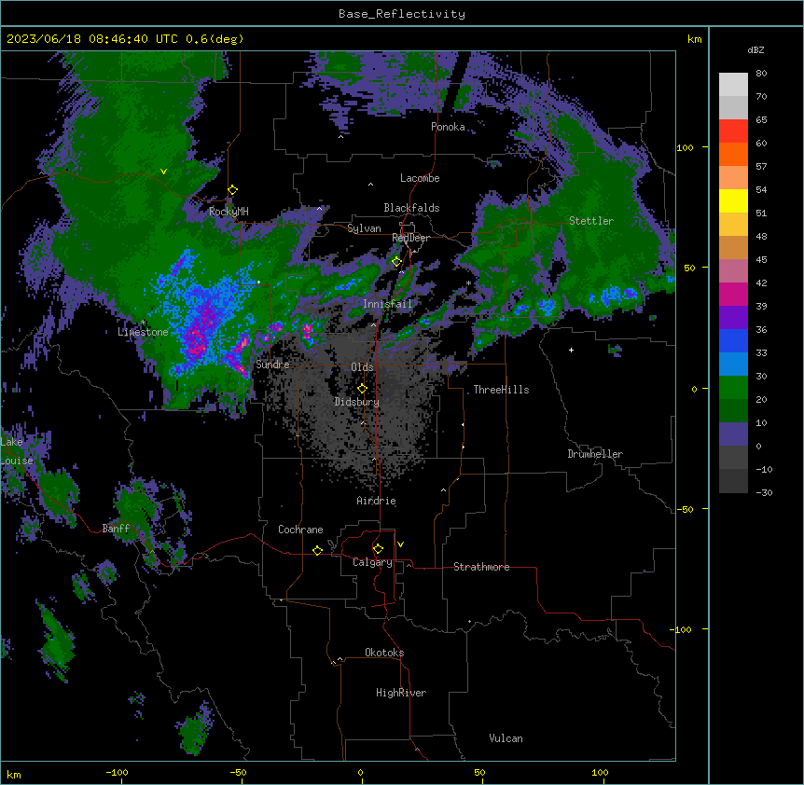Click the HighRiver town label
Screen dimensions: 804x785
click(401, 693)
